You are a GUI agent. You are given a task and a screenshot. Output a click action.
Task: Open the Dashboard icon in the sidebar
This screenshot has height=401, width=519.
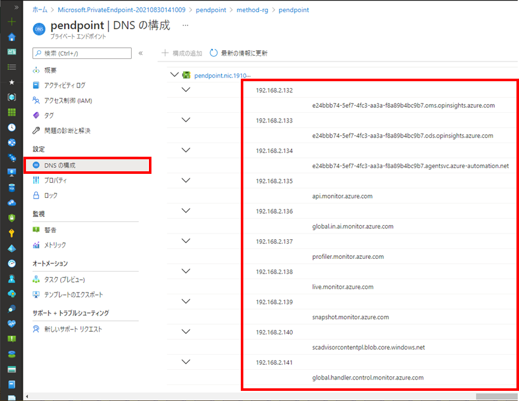(11, 51)
